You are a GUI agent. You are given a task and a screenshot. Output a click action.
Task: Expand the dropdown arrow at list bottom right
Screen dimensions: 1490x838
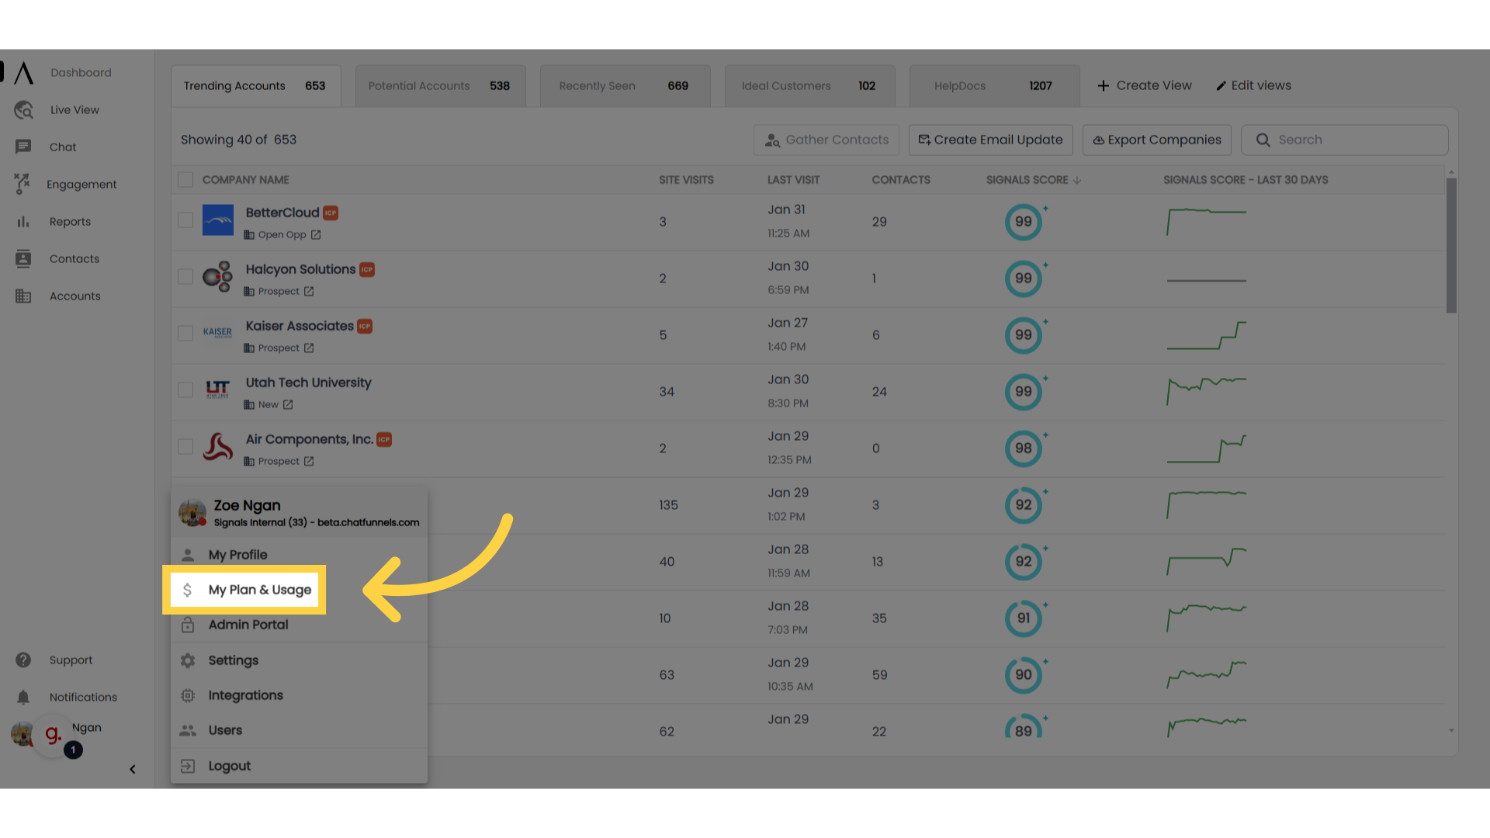tap(1450, 730)
